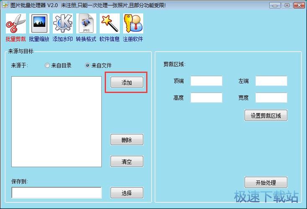
Task: Focus the 顶端 input field
Action: (206, 81)
